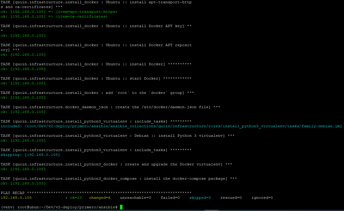344x211 pixels.
Task: Click the 'skipping: [192.168.0.105]' line
Action: pos(30,155)
